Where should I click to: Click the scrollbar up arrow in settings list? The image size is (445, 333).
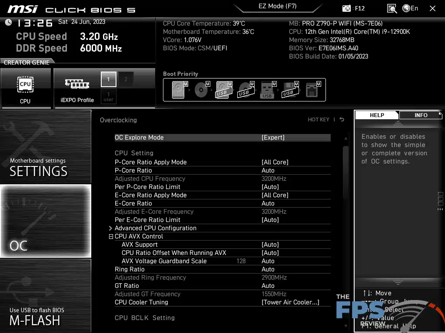tap(345, 138)
